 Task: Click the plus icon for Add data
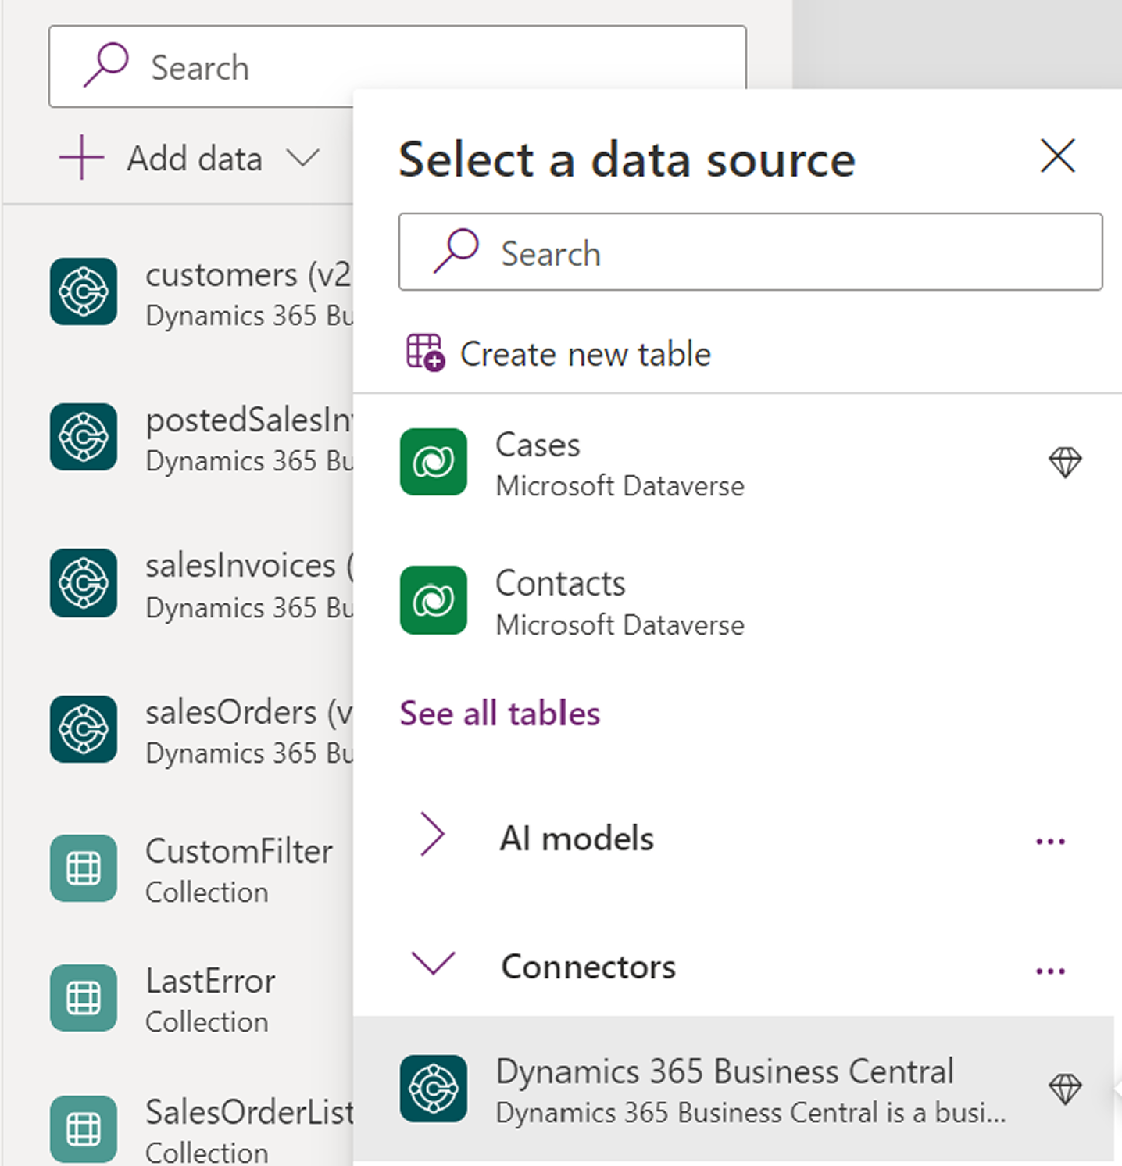point(81,158)
